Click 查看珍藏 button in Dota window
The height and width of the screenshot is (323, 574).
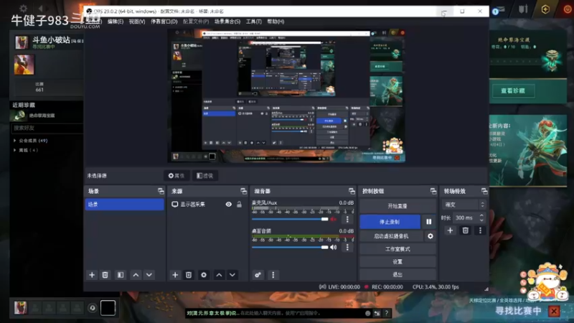click(x=513, y=91)
